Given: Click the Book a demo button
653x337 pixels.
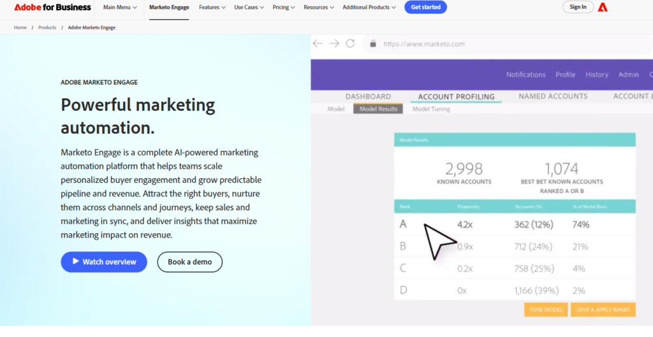Looking at the screenshot, I should pyautogui.click(x=189, y=262).
